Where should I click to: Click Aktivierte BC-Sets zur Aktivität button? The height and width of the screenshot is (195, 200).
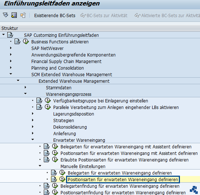point(167,16)
